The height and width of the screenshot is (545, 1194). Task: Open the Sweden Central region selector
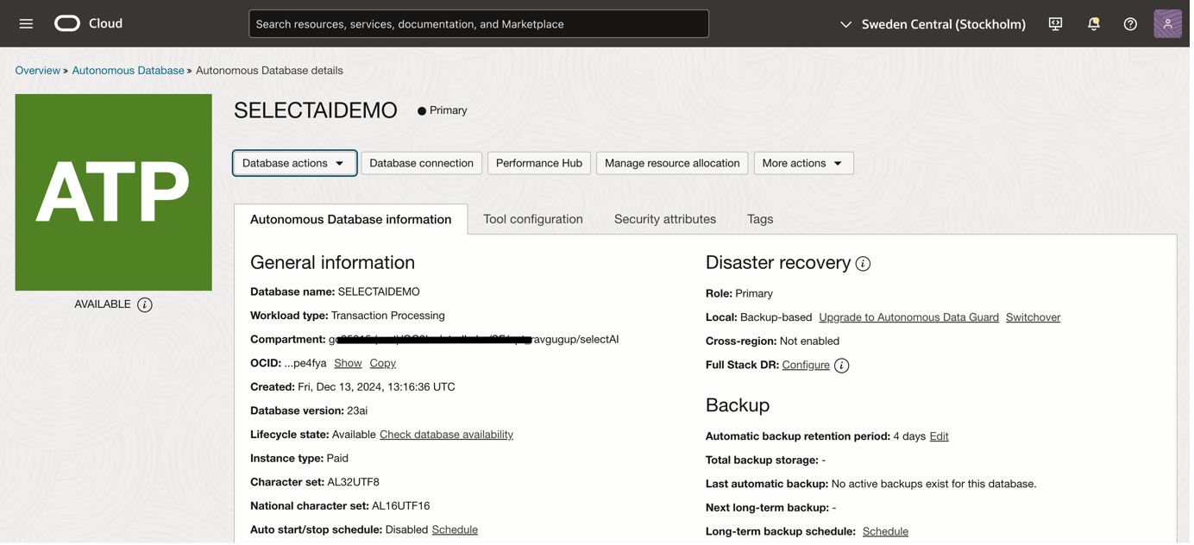pos(933,24)
